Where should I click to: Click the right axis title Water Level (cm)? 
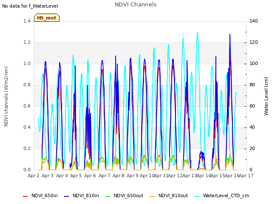click(x=266, y=96)
